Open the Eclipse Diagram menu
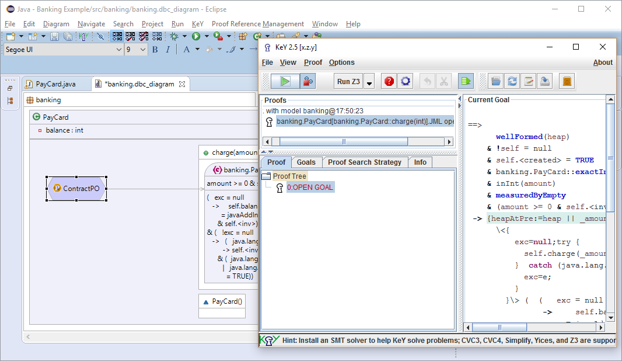Screen dimensions: 622x361 click(x=56, y=24)
